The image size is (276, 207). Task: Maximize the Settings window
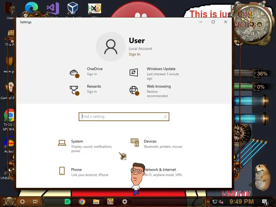(x=213, y=22)
